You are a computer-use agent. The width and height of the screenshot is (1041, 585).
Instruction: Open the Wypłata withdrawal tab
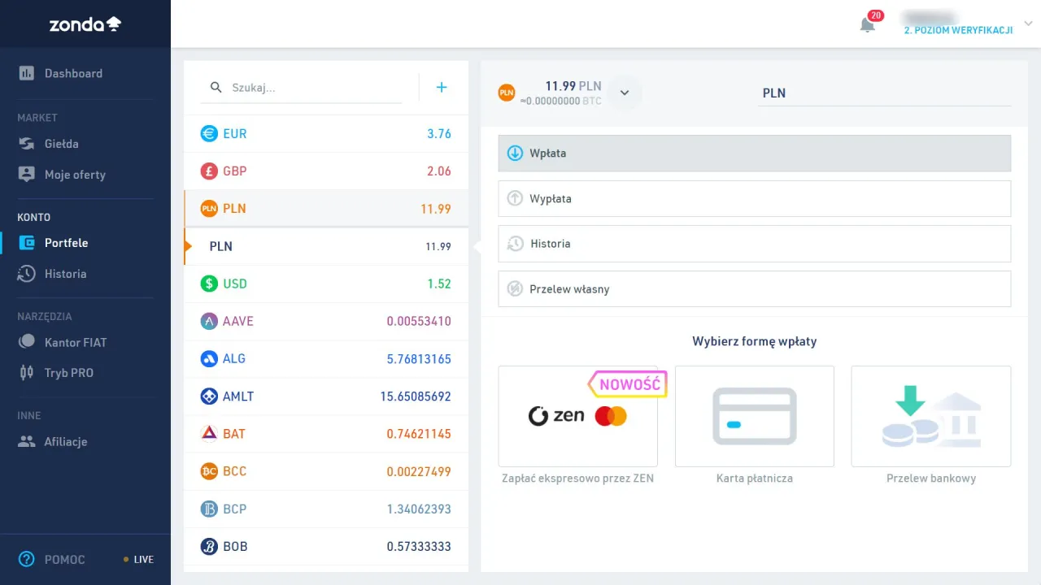[x=754, y=198]
